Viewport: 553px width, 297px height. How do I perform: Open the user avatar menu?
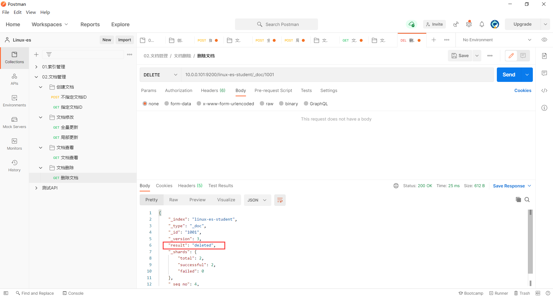point(495,24)
